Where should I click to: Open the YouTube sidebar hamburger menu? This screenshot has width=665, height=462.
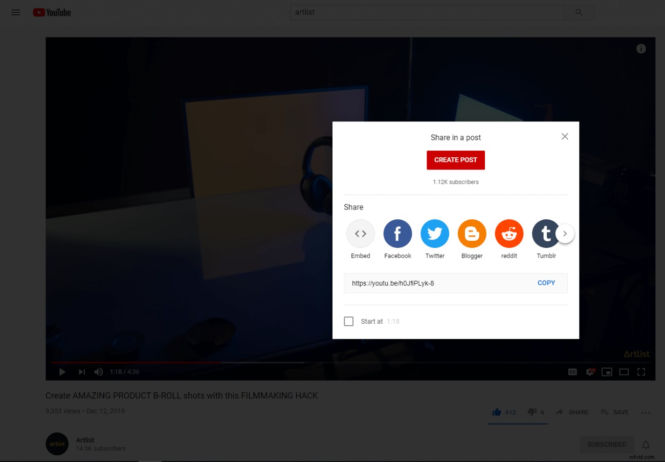15,12
